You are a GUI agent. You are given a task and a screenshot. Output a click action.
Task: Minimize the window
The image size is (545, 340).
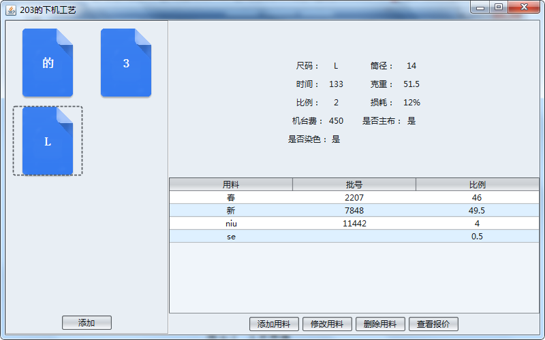pyautogui.click(x=480, y=7)
